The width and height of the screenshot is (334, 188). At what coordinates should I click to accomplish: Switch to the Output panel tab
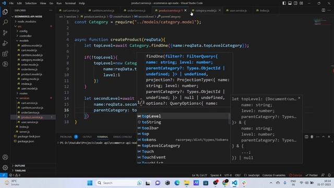tap(87, 137)
